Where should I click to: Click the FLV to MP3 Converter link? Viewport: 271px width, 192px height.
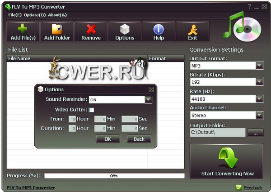coord(31,188)
